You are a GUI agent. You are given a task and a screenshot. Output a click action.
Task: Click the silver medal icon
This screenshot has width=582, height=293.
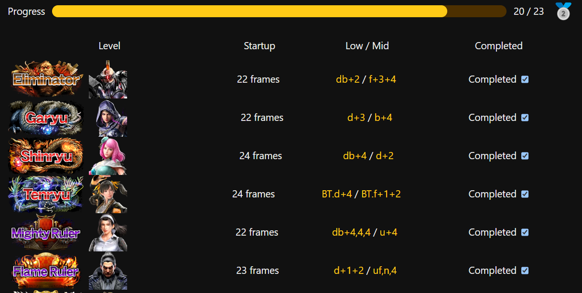coord(563,11)
